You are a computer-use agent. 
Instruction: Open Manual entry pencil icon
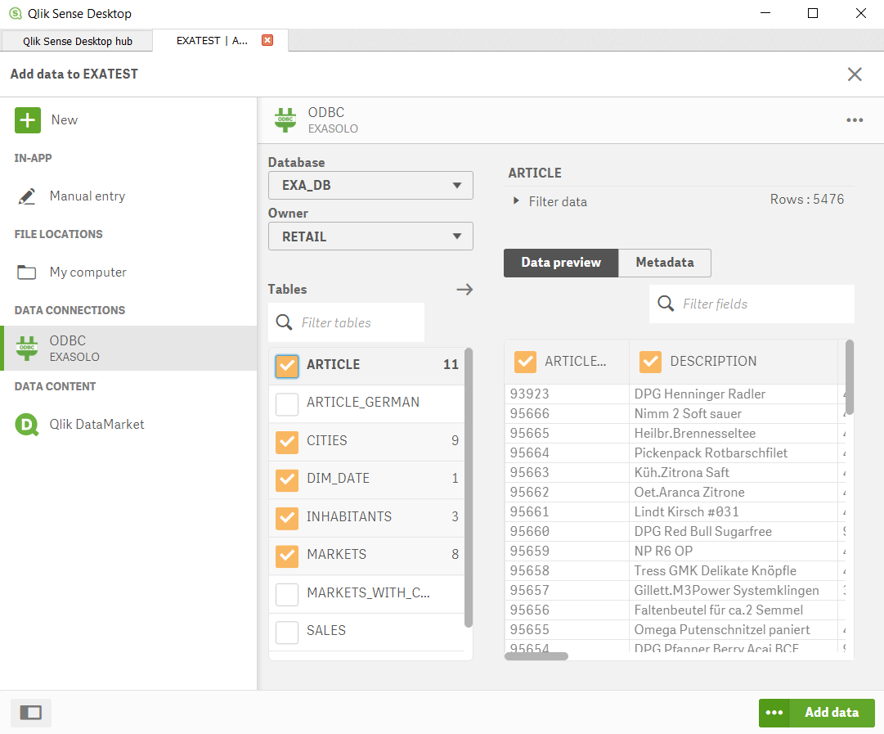[x=27, y=196]
